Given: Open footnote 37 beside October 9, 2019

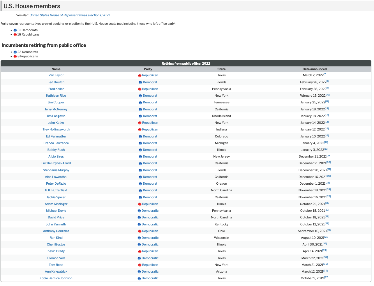Looking at the screenshot, I should click(327, 277).
